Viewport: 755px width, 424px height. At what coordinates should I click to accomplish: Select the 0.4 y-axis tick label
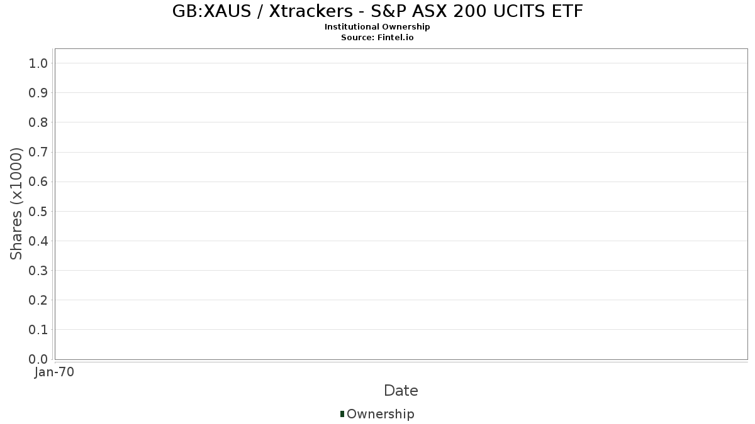point(38,241)
